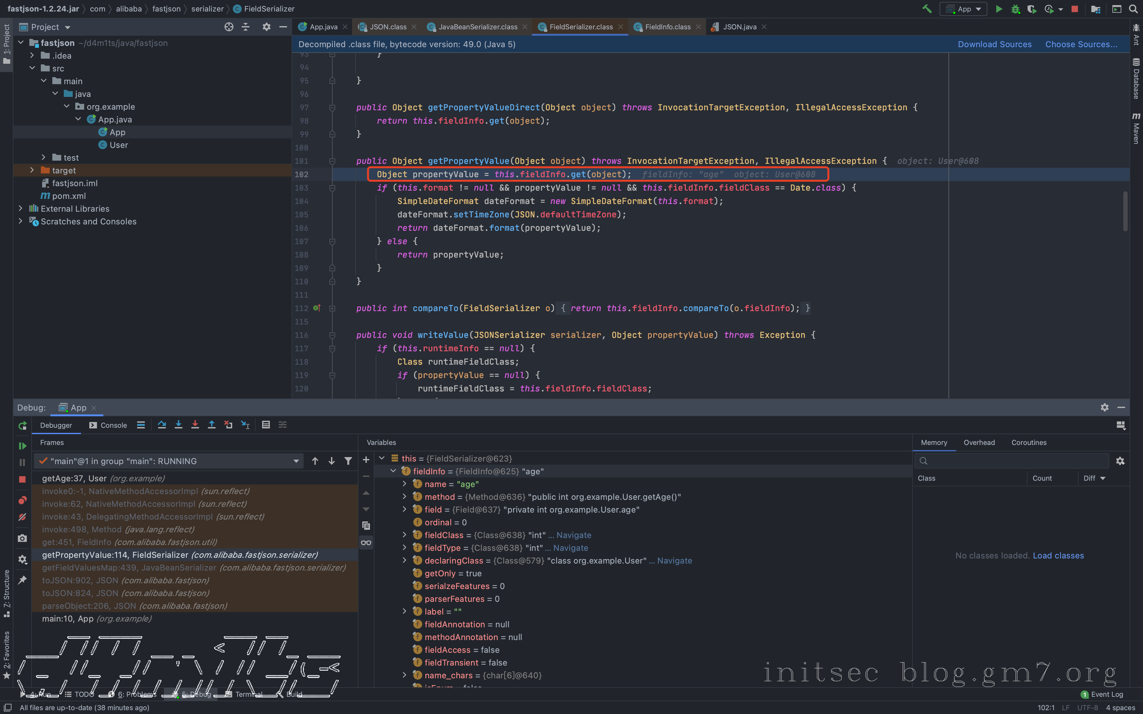Toggle Mute Breakpoints in debug sidebar
This screenshot has height=714, width=1143.
[x=22, y=517]
